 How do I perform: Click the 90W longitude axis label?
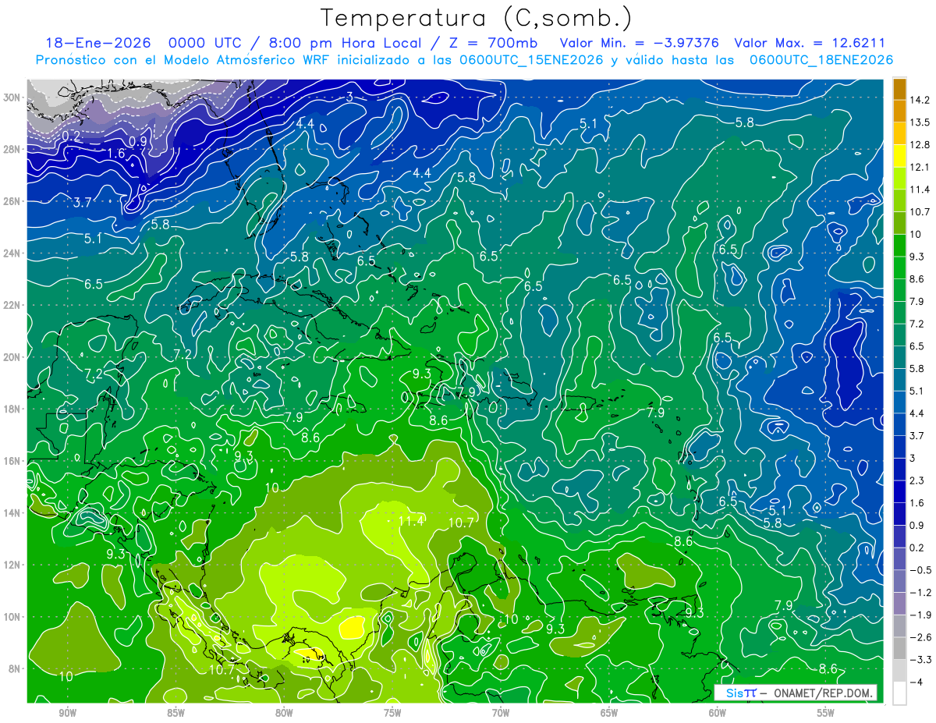coord(67,713)
